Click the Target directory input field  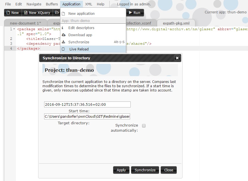(87, 116)
